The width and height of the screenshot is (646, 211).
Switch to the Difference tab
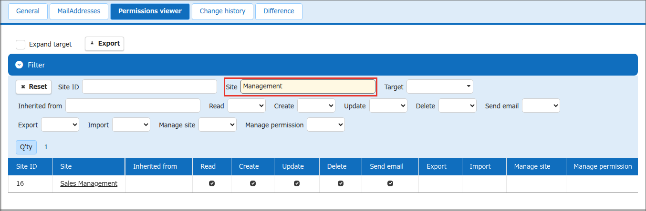279,11
